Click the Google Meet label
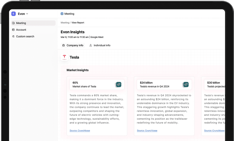Screen dimensions: 234x141 tap(97, 37)
